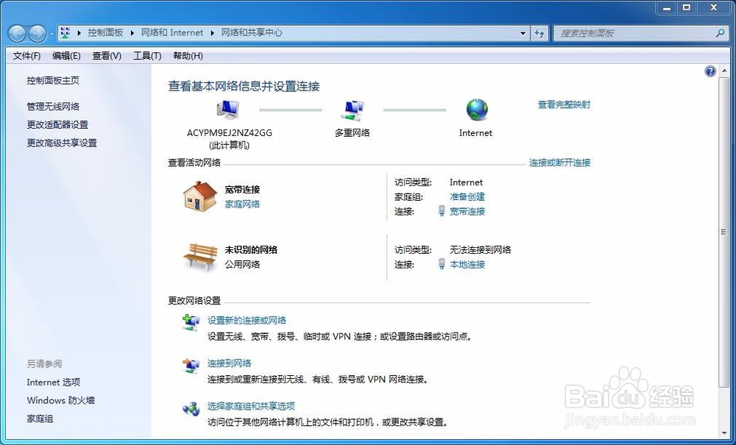This screenshot has height=445, width=736.
Task: 打开查看菜单
Action: pos(106,55)
